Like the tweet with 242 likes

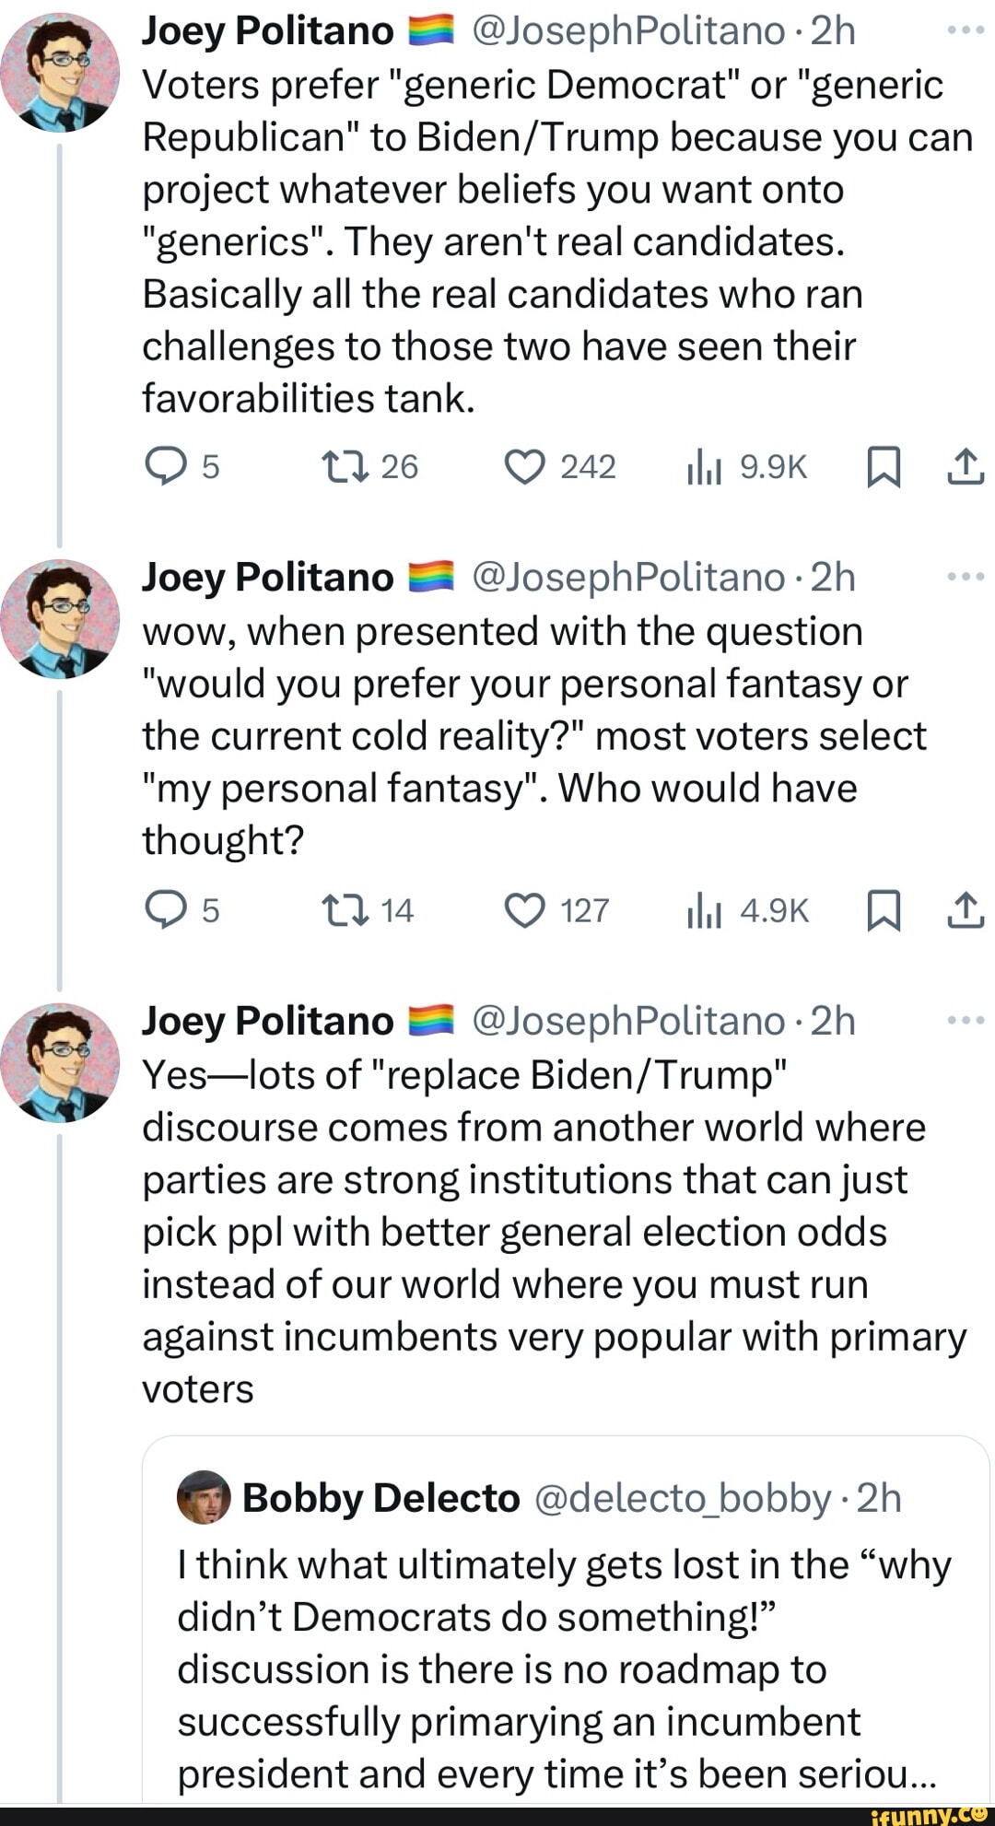[x=525, y=467]
